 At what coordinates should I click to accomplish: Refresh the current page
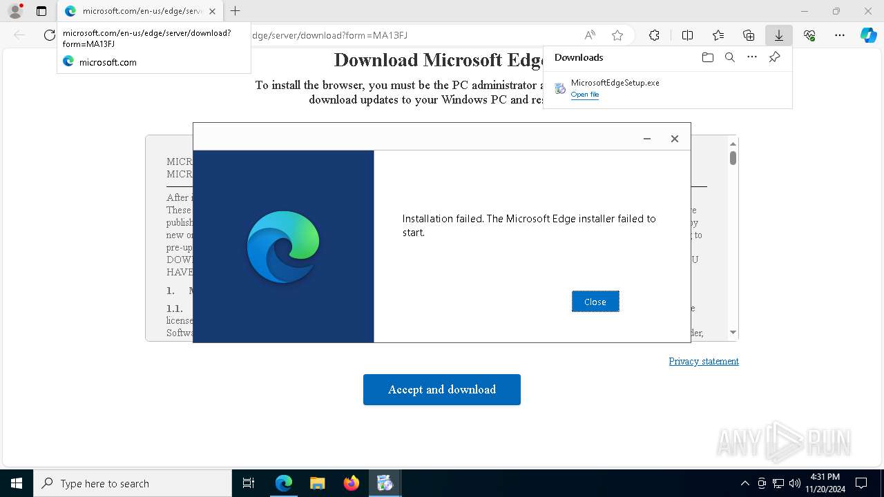point(49,35)
